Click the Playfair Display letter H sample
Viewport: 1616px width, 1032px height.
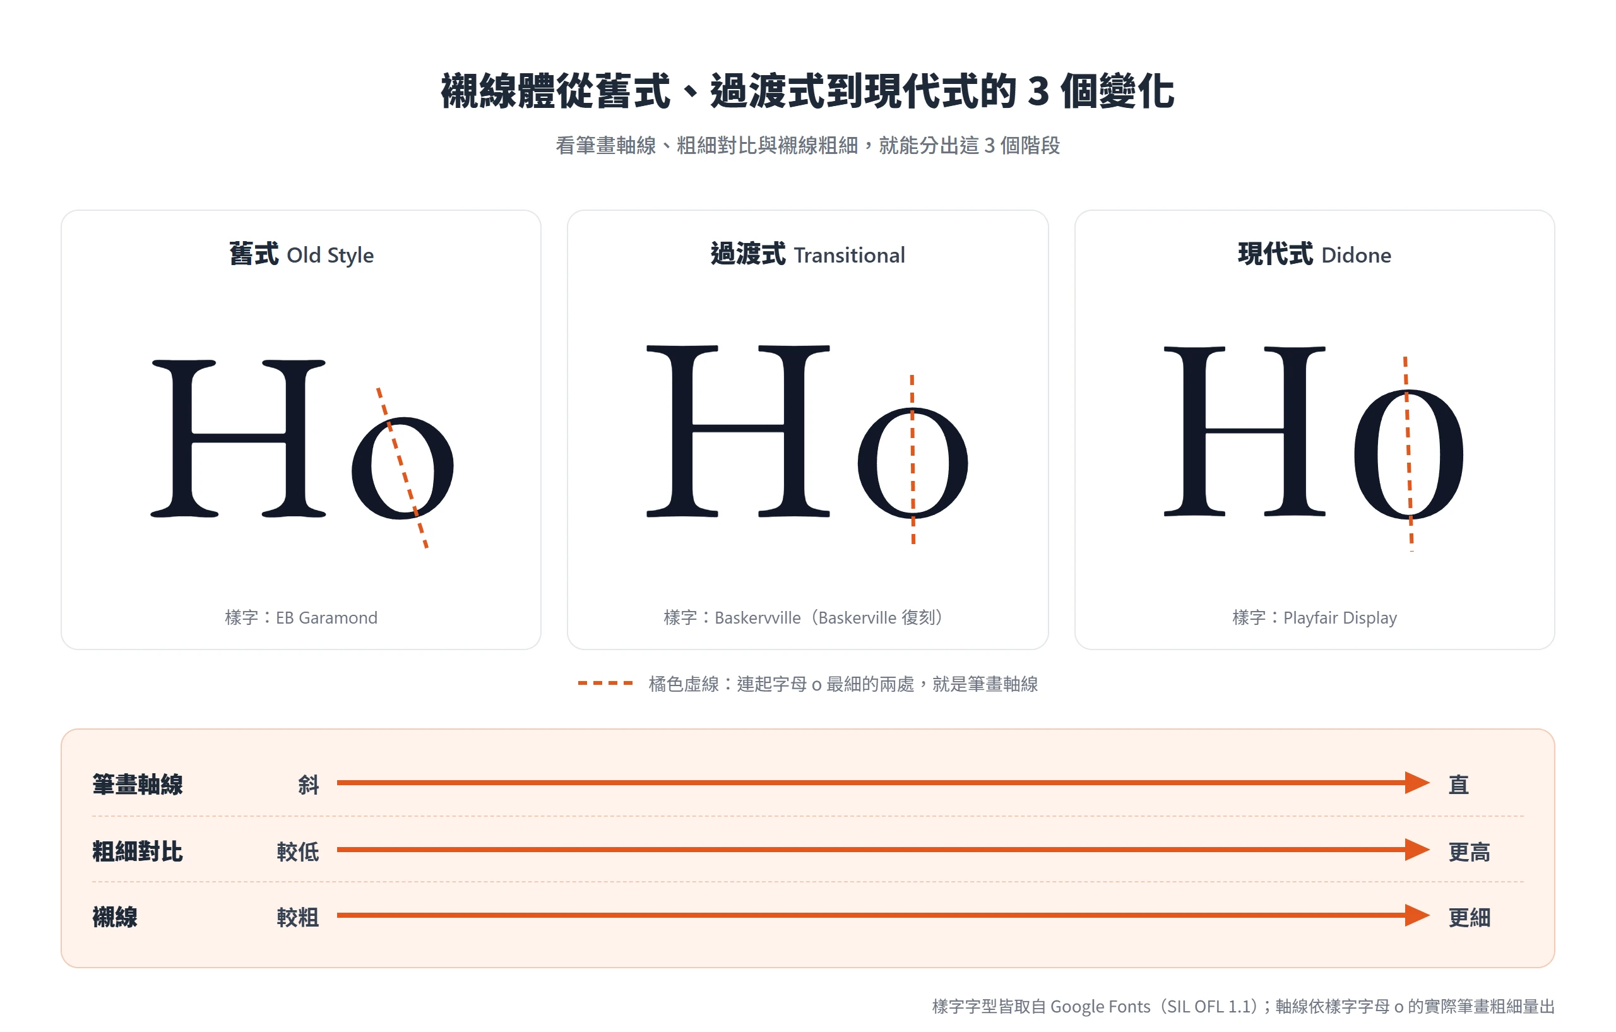click(1244, 430)
